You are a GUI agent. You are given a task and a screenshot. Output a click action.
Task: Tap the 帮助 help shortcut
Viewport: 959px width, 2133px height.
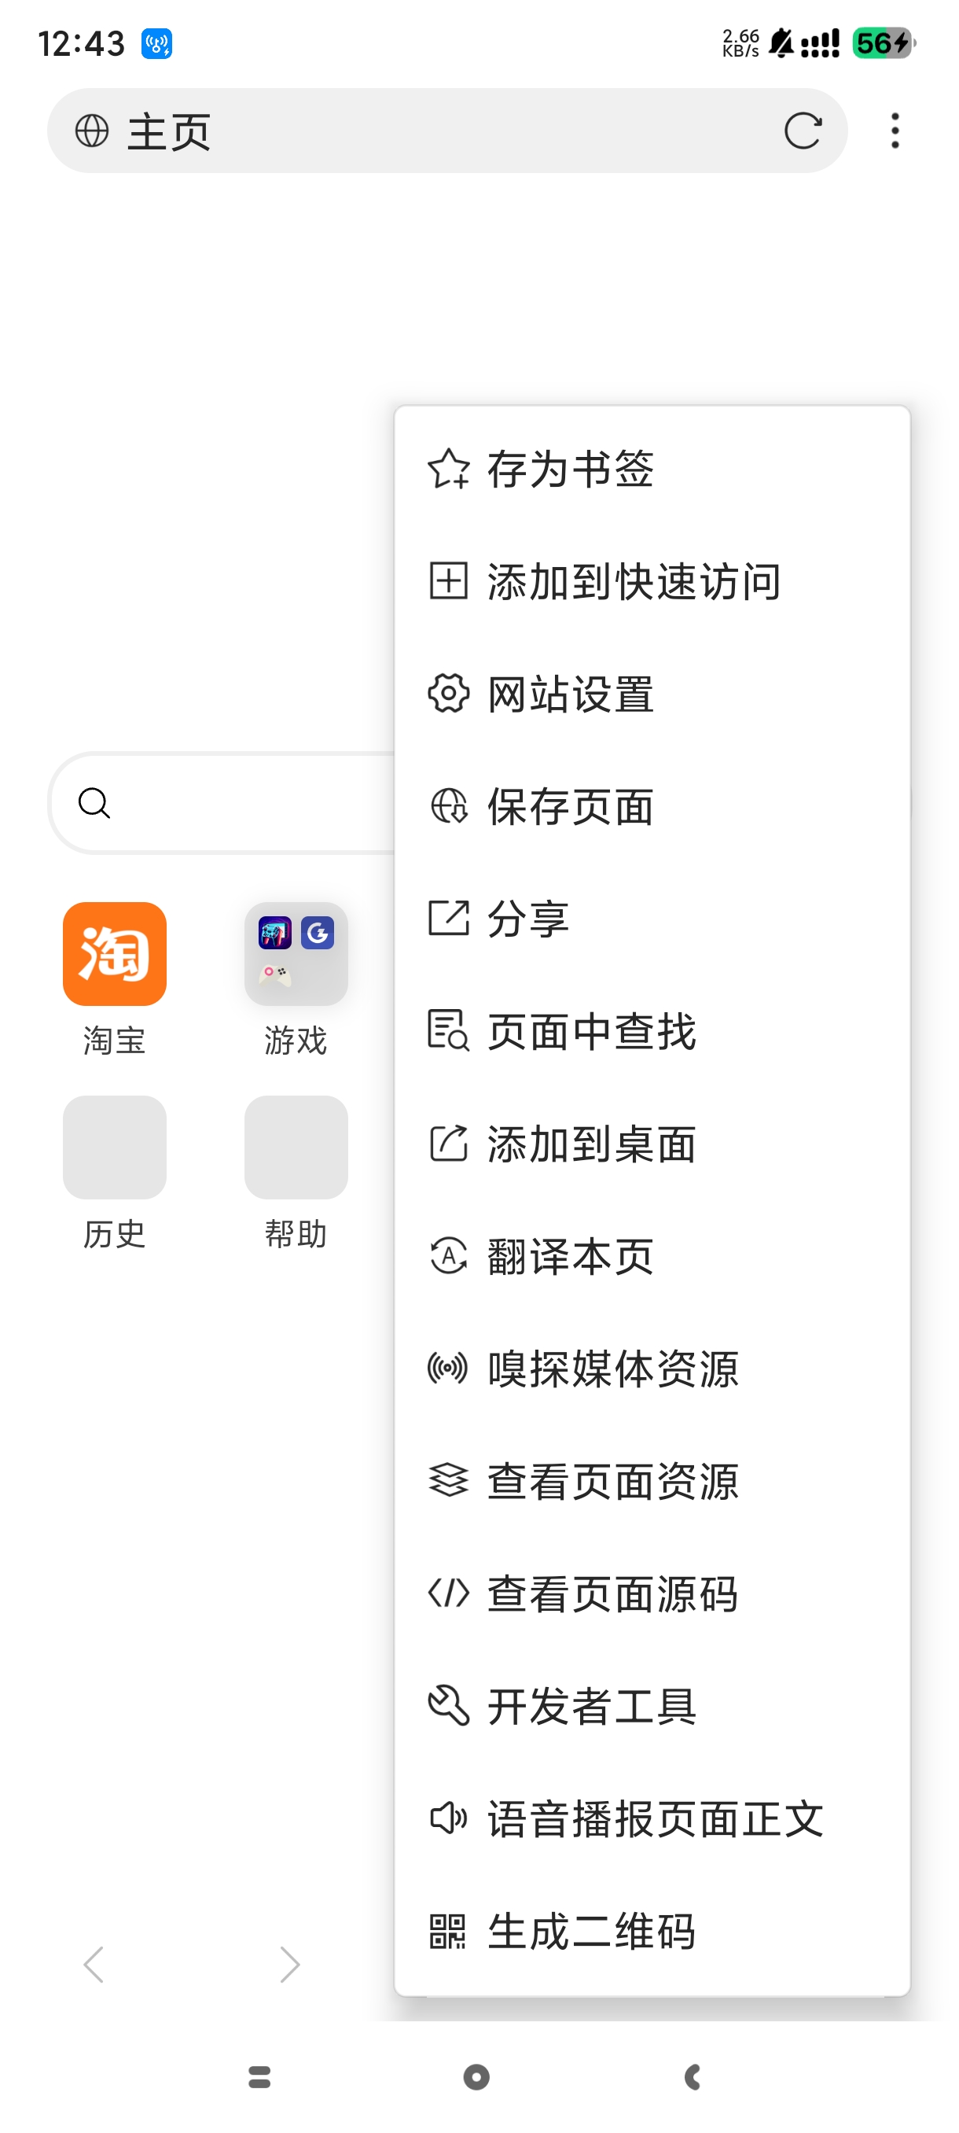(296, 1148)
